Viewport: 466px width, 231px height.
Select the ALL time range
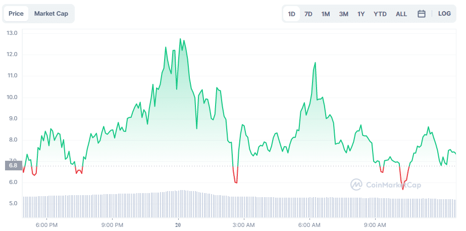click(401, 14)
